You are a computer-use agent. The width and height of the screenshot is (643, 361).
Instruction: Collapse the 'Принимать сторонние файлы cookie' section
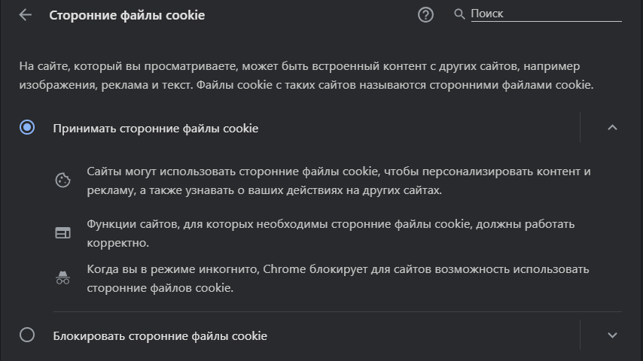(612, 128)
